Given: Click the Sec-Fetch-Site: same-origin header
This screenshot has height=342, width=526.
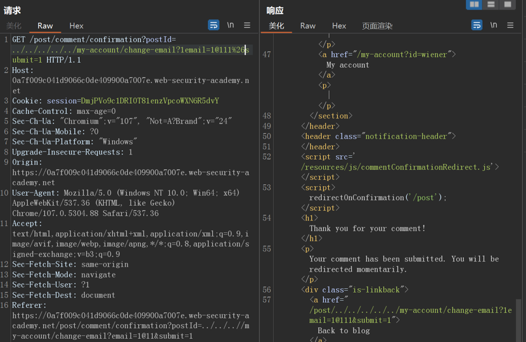Looking at the screenshot, I should click(70, 265).
